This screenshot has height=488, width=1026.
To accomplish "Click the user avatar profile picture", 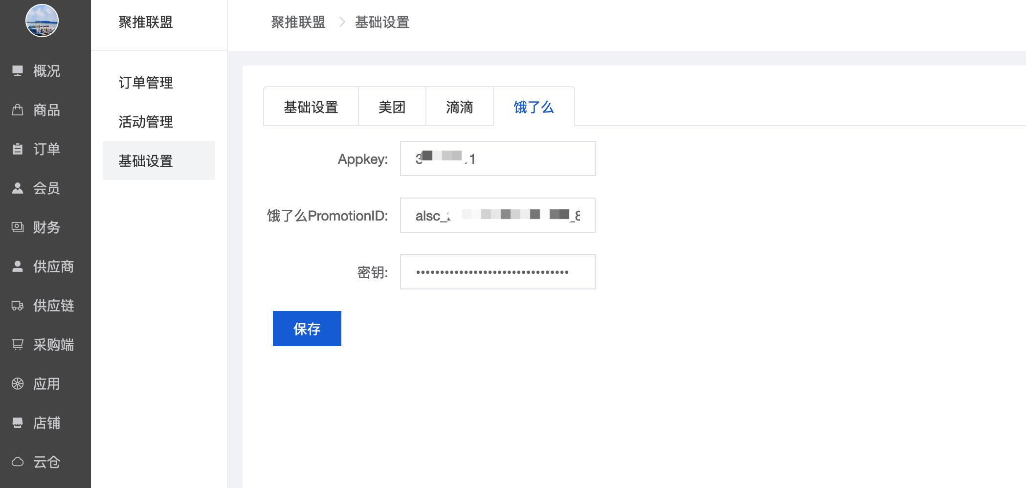I will 42,21.
